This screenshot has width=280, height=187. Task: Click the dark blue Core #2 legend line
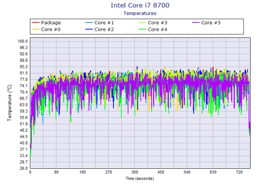[x=89, y=29]
